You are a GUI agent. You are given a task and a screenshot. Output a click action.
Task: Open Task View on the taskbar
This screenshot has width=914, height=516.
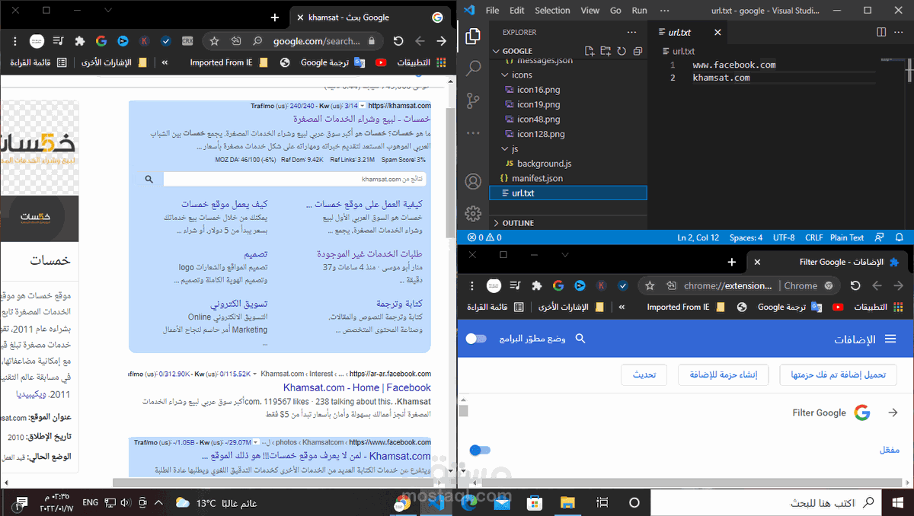(602, 502)
